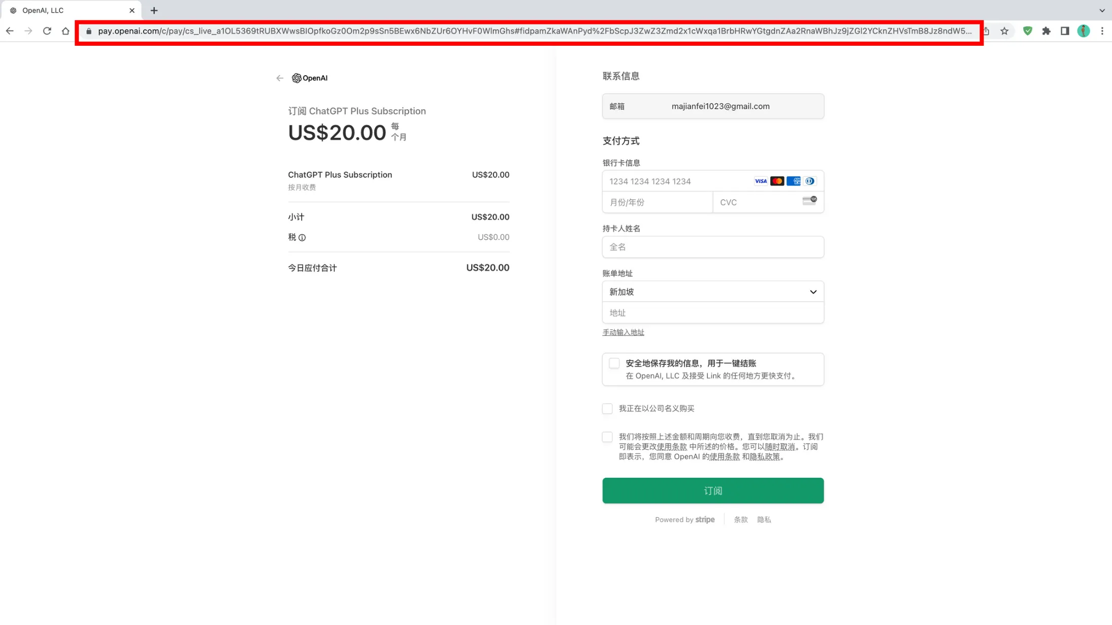The height and width of the screenshot is (625, 1112).
Task: Click the tax info icon
Action: [x=302, y=238]
